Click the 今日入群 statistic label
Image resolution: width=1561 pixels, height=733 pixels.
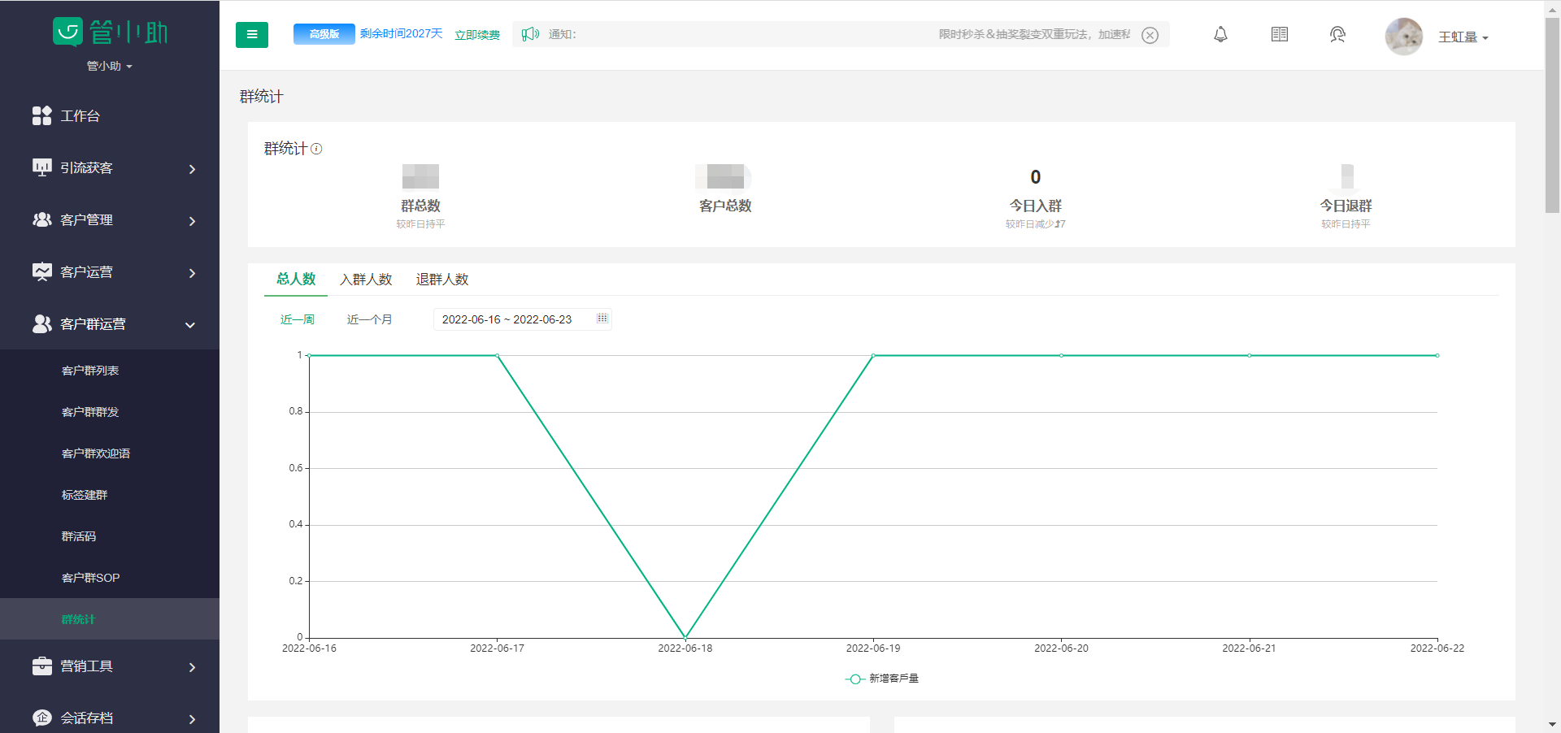pyautogui.click(x=1036, y=206)
